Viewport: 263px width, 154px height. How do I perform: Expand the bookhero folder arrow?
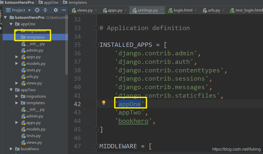[x=11, y=149]
